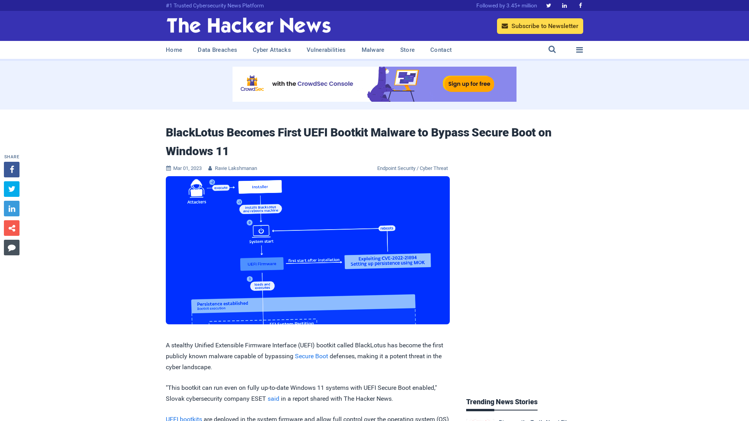Click the Vulnerabilities menu tab
749x421 pixels.
pos(326,50)
